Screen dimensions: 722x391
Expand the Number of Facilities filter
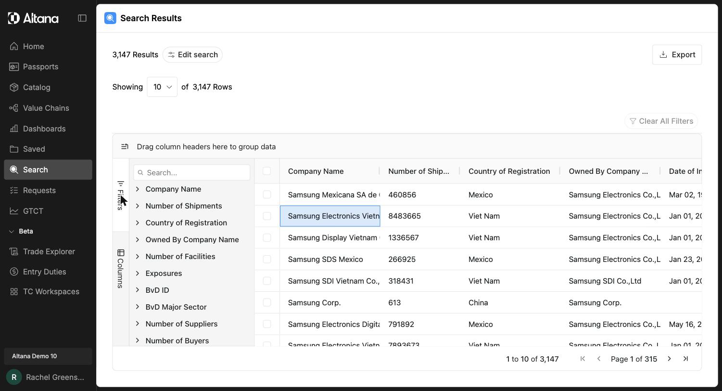pos(138,256)
